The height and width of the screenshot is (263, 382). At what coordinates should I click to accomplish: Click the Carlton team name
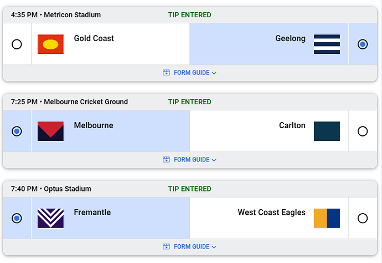(x=292, y=125)
